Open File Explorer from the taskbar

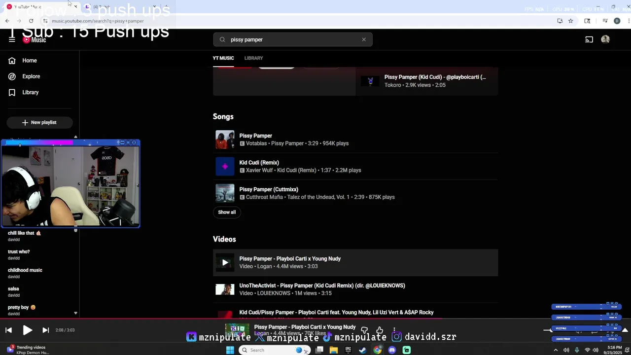point(334,350)
